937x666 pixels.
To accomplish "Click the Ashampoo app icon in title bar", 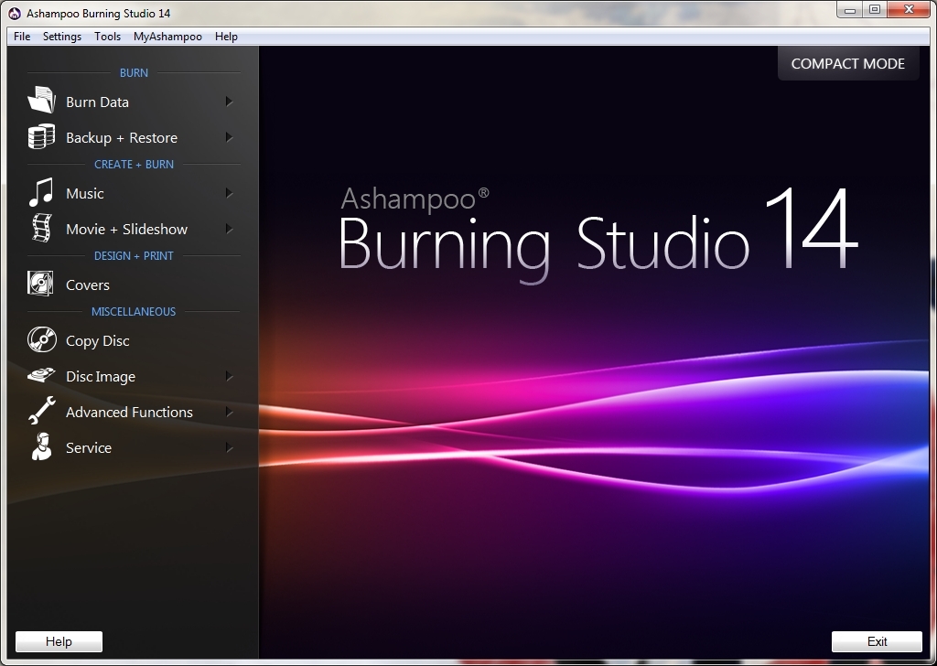I will click(15, 13).
